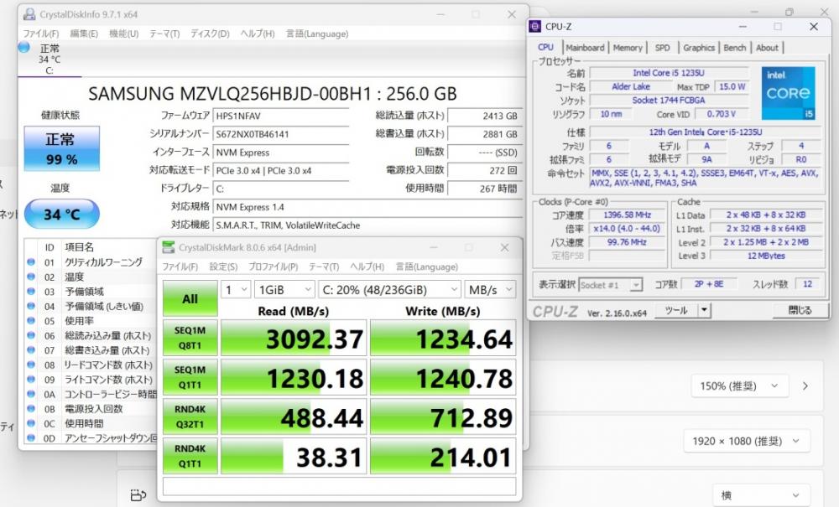The image size is (839, 507).
Task: Open the test size dropdown showing 1GiB
Action: [x=284, y=290]
